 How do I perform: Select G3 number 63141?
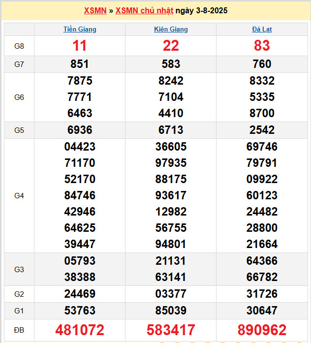[x=171, y=277]
